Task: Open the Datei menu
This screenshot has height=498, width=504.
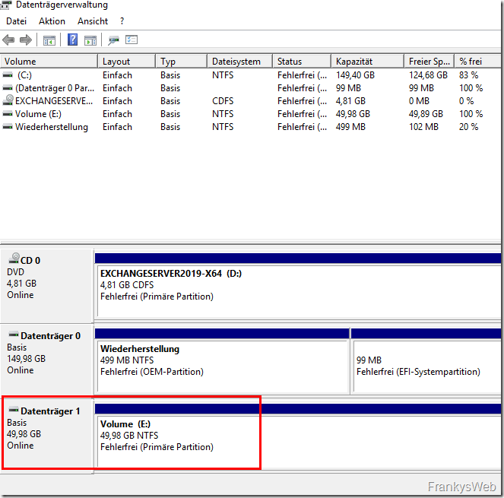Action: pyautogui.click(x=16, y=21)
